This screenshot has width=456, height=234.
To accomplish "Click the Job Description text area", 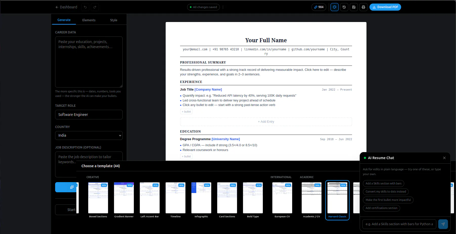I will tap(89, 164).
